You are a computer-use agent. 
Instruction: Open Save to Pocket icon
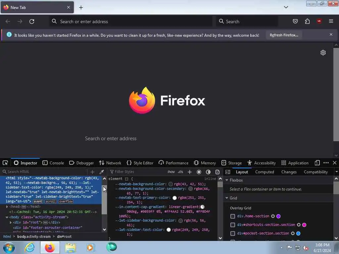[x=295, y=21]
